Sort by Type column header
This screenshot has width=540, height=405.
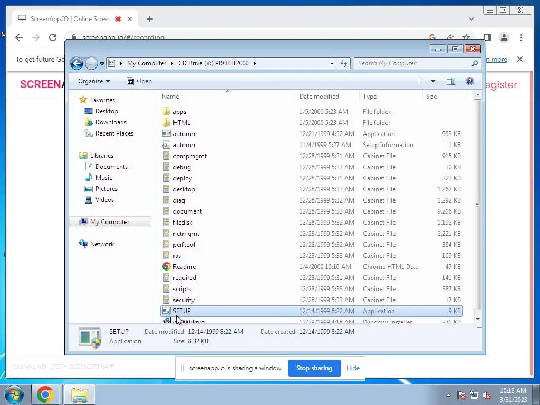(391, 97)
